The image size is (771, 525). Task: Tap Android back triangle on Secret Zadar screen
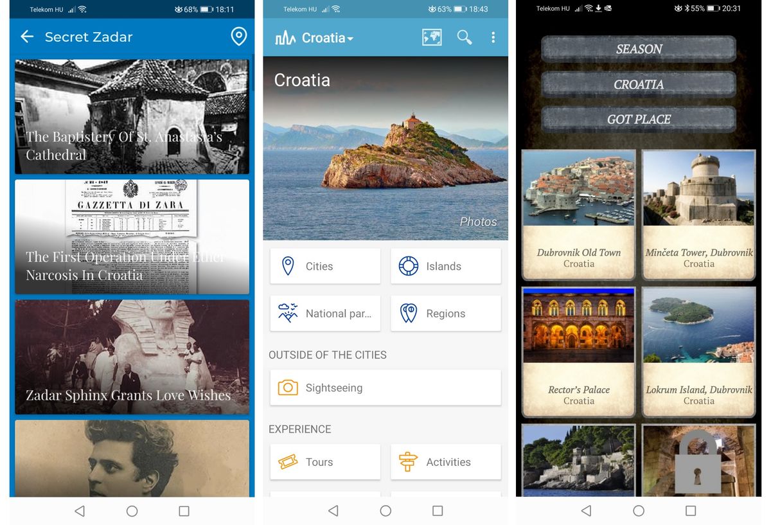80,511
